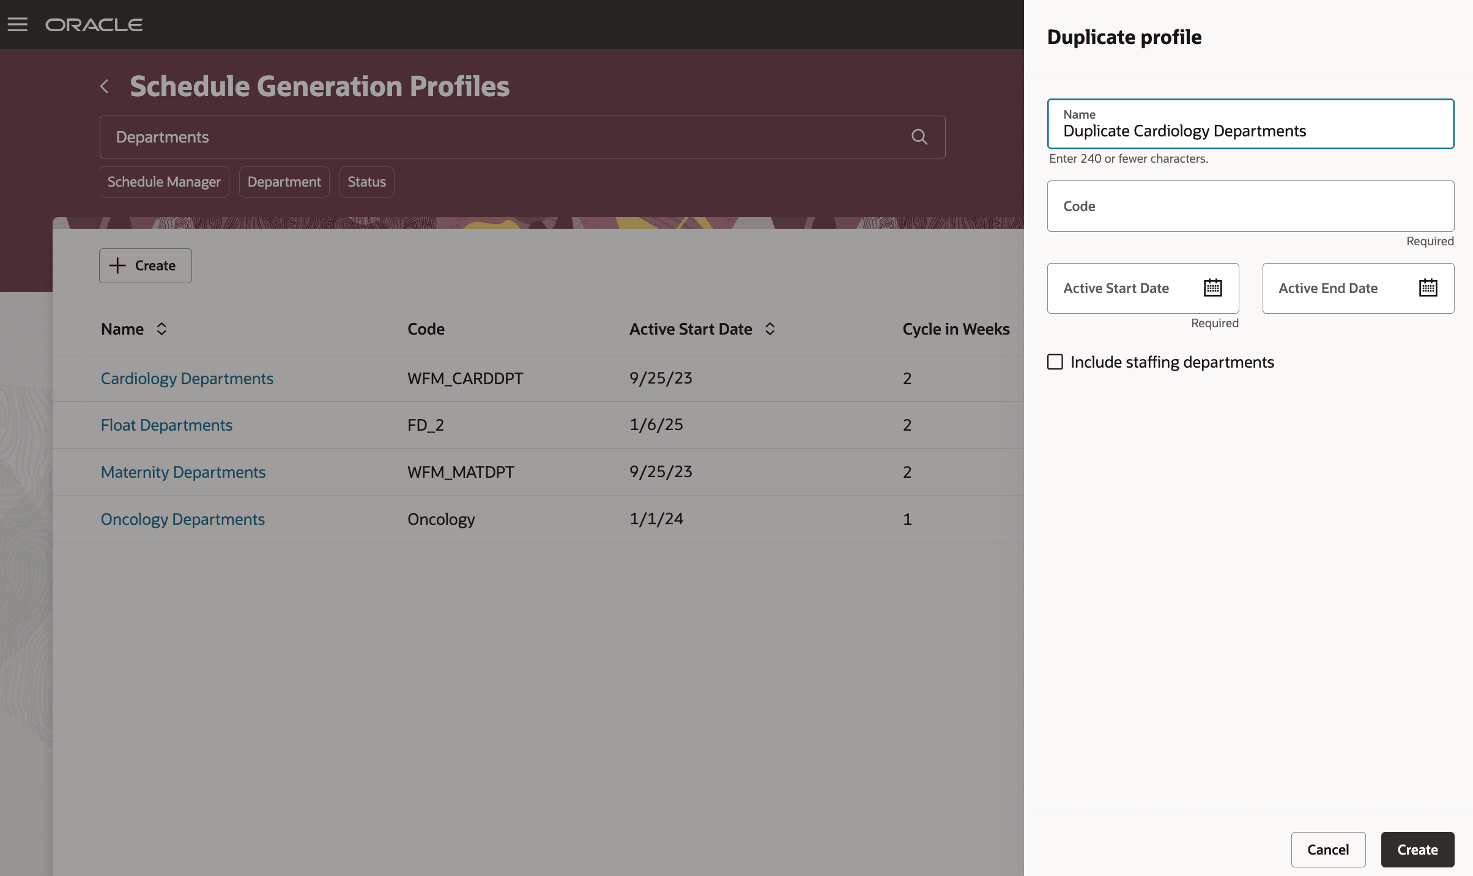Open the navigation hamburger menu
Image resolution: width=1473 pixels, height=876 pixels.
pyautogui.click(x=18, y=24)
